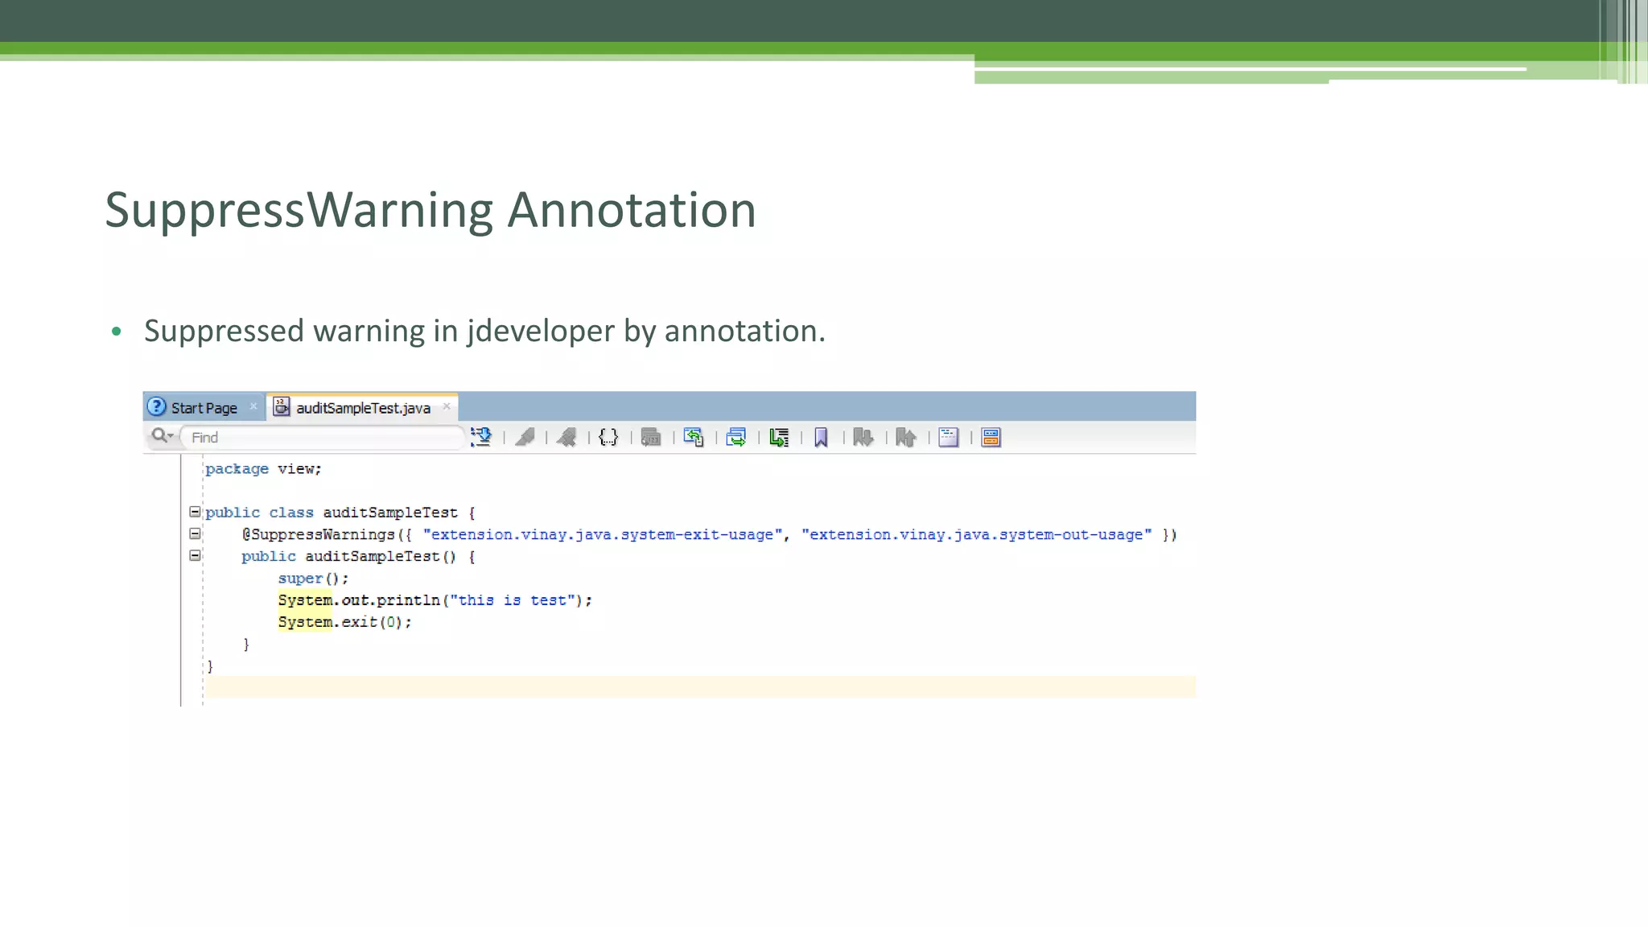The image size is (1648, 927).
Task: Click the orange stacked-panels toolbar icon
Action: pos(991,437)
